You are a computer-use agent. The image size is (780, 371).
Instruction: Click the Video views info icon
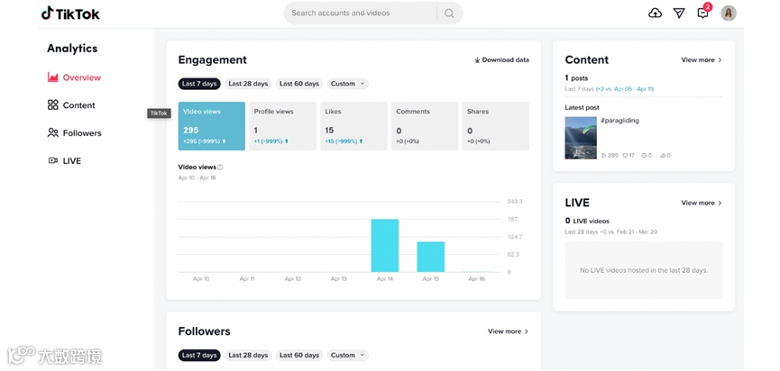point(220,167)
